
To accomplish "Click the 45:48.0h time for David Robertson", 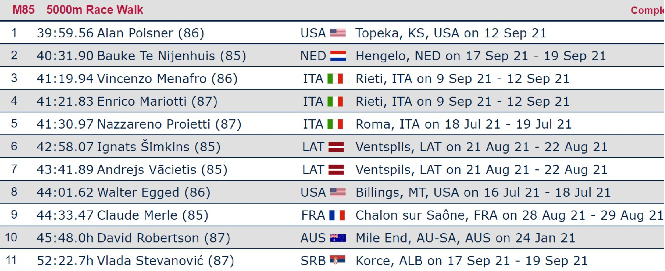I will coord(65,238).
